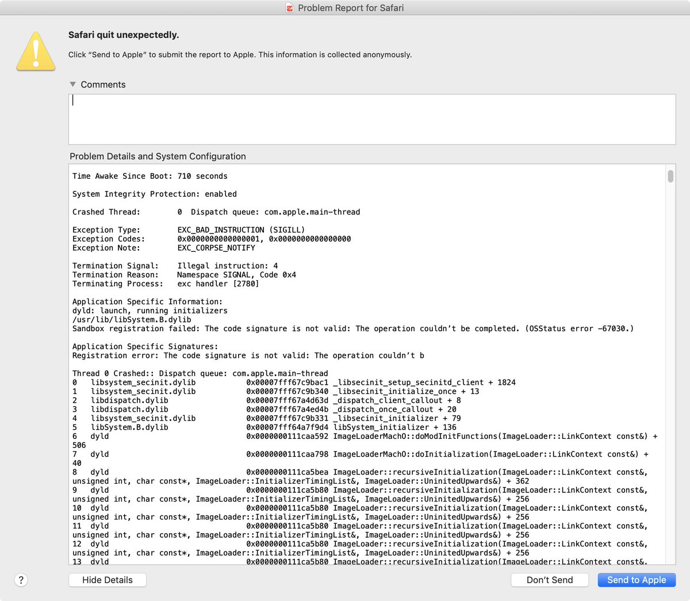Click frame 2 '_dispatch_client_callout + 8'
This screenshot has height=601, width=690.
pyautogui.click(x=397, y=400)
